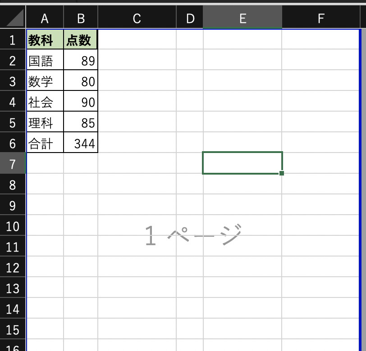Click the fill handle of cell E7
The height and width of the screenshot is (351, 366).
(282, 173)
